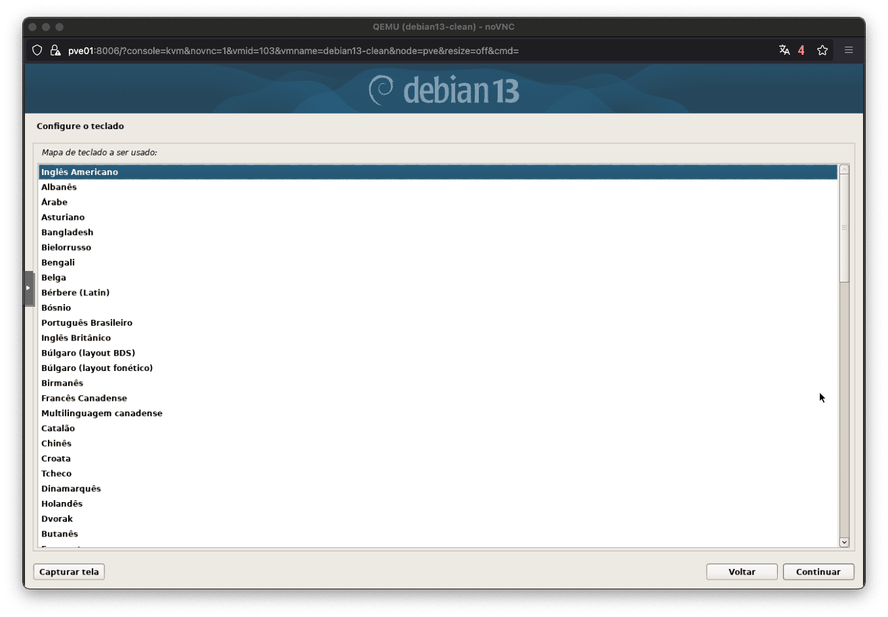Select Francês Canadense layout
The width and height of the screenshot is (888, 617).
[x=438, y=399]
